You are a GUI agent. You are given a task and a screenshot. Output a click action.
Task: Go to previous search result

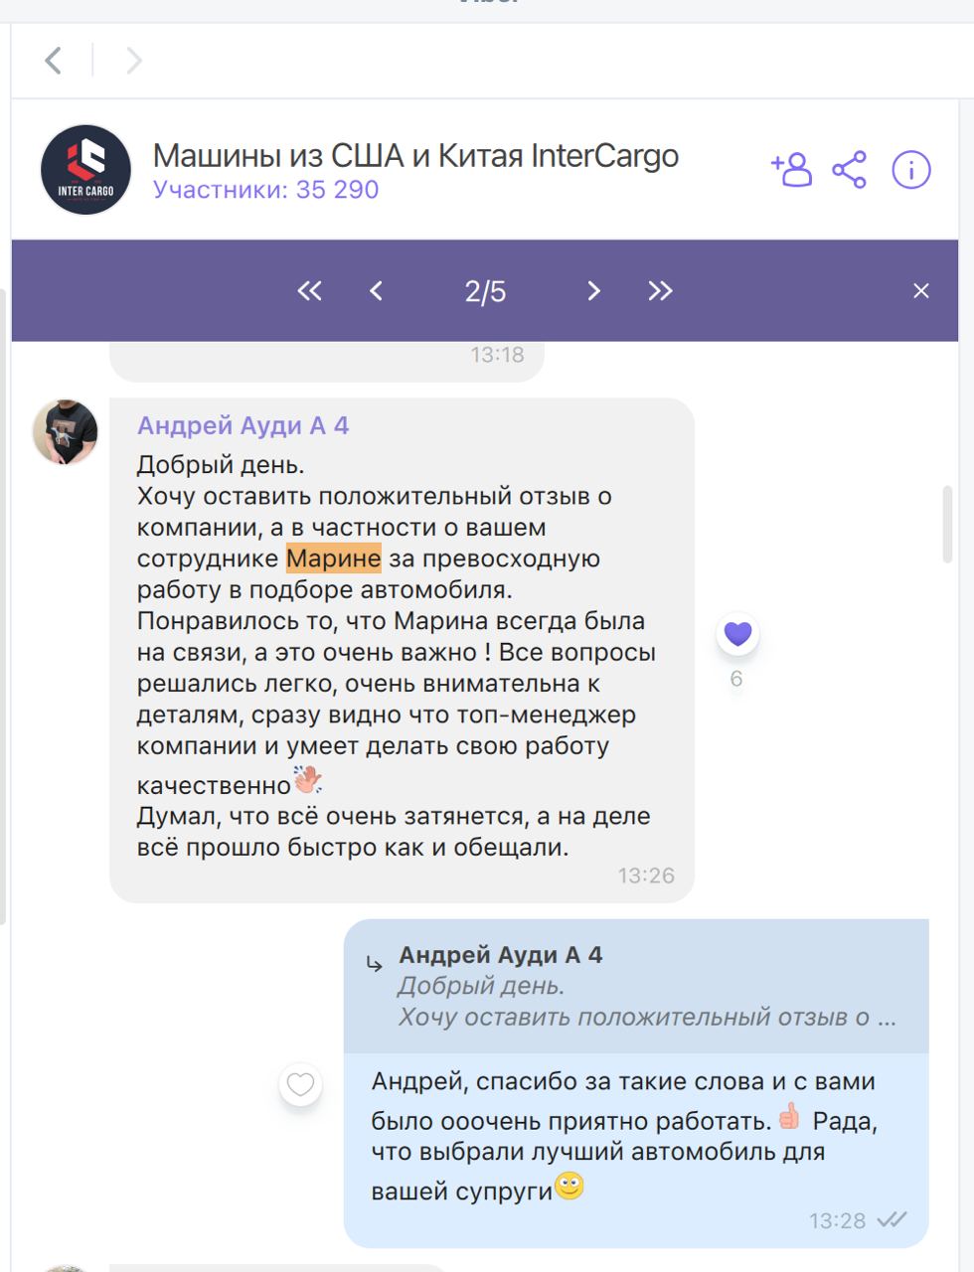376,290
